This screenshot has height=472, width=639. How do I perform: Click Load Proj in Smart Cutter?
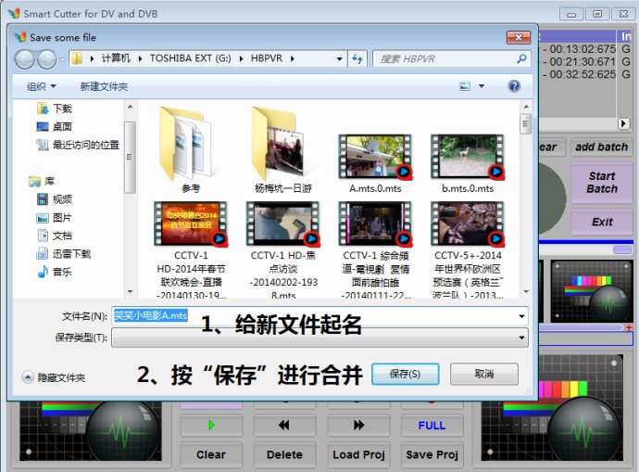point(358,454)
